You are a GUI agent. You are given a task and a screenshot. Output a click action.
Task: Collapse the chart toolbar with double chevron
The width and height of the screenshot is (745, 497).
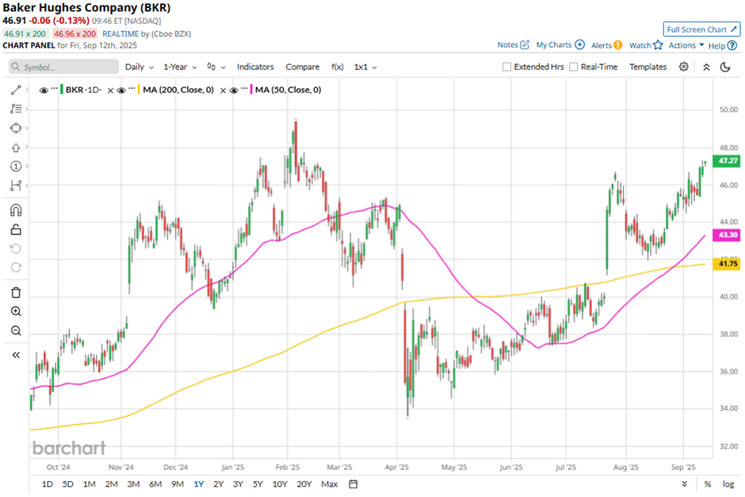tap(706, 67)
